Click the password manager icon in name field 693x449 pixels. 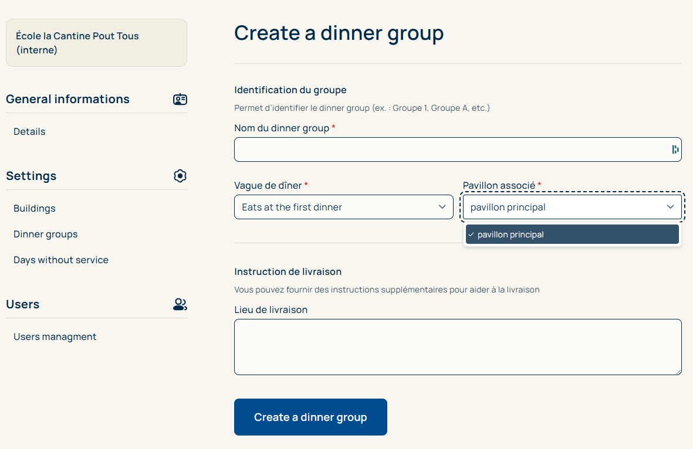tap(675, 149)
